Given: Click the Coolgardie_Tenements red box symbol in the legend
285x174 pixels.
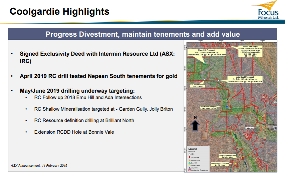Looking at the screenshot, I should point(190,170).
